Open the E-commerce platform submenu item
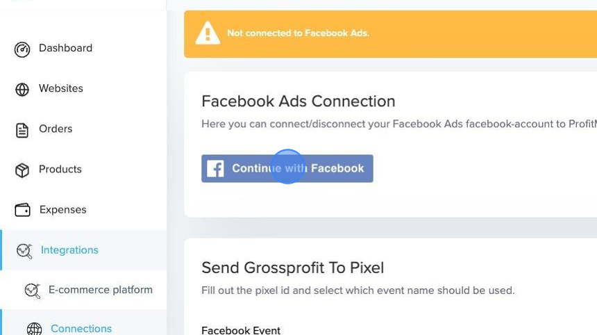The width and height of the screenshot is (597, 335). (x=100, y=290)
